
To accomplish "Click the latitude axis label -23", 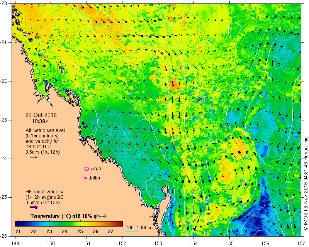I will pyautogui.click(x=4, y=120).
